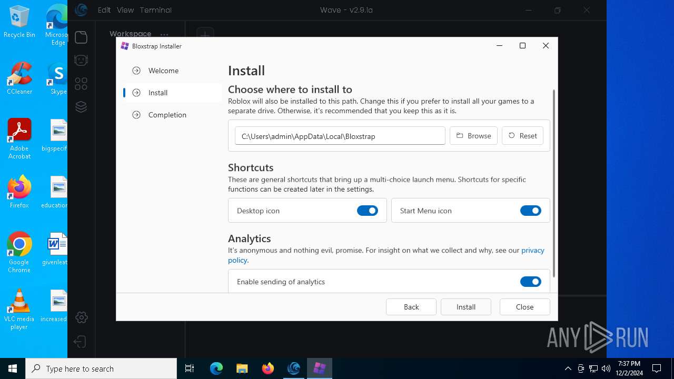Screen dimensions: 674x379
Task: Click the Wave logout icon in sidebar
Action: [x=80, y=342]
